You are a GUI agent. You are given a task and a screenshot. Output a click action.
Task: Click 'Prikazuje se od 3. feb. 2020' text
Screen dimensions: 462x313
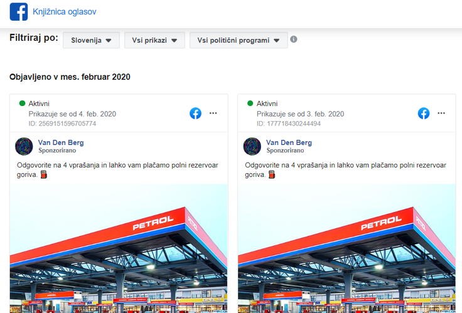(x=300, y=114)
